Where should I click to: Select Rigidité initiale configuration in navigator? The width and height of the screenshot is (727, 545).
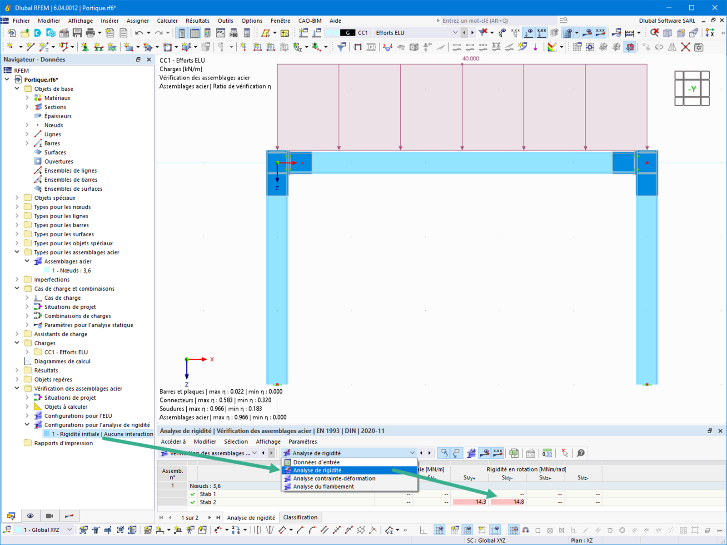pyautogui.click(x=102, y=434)
